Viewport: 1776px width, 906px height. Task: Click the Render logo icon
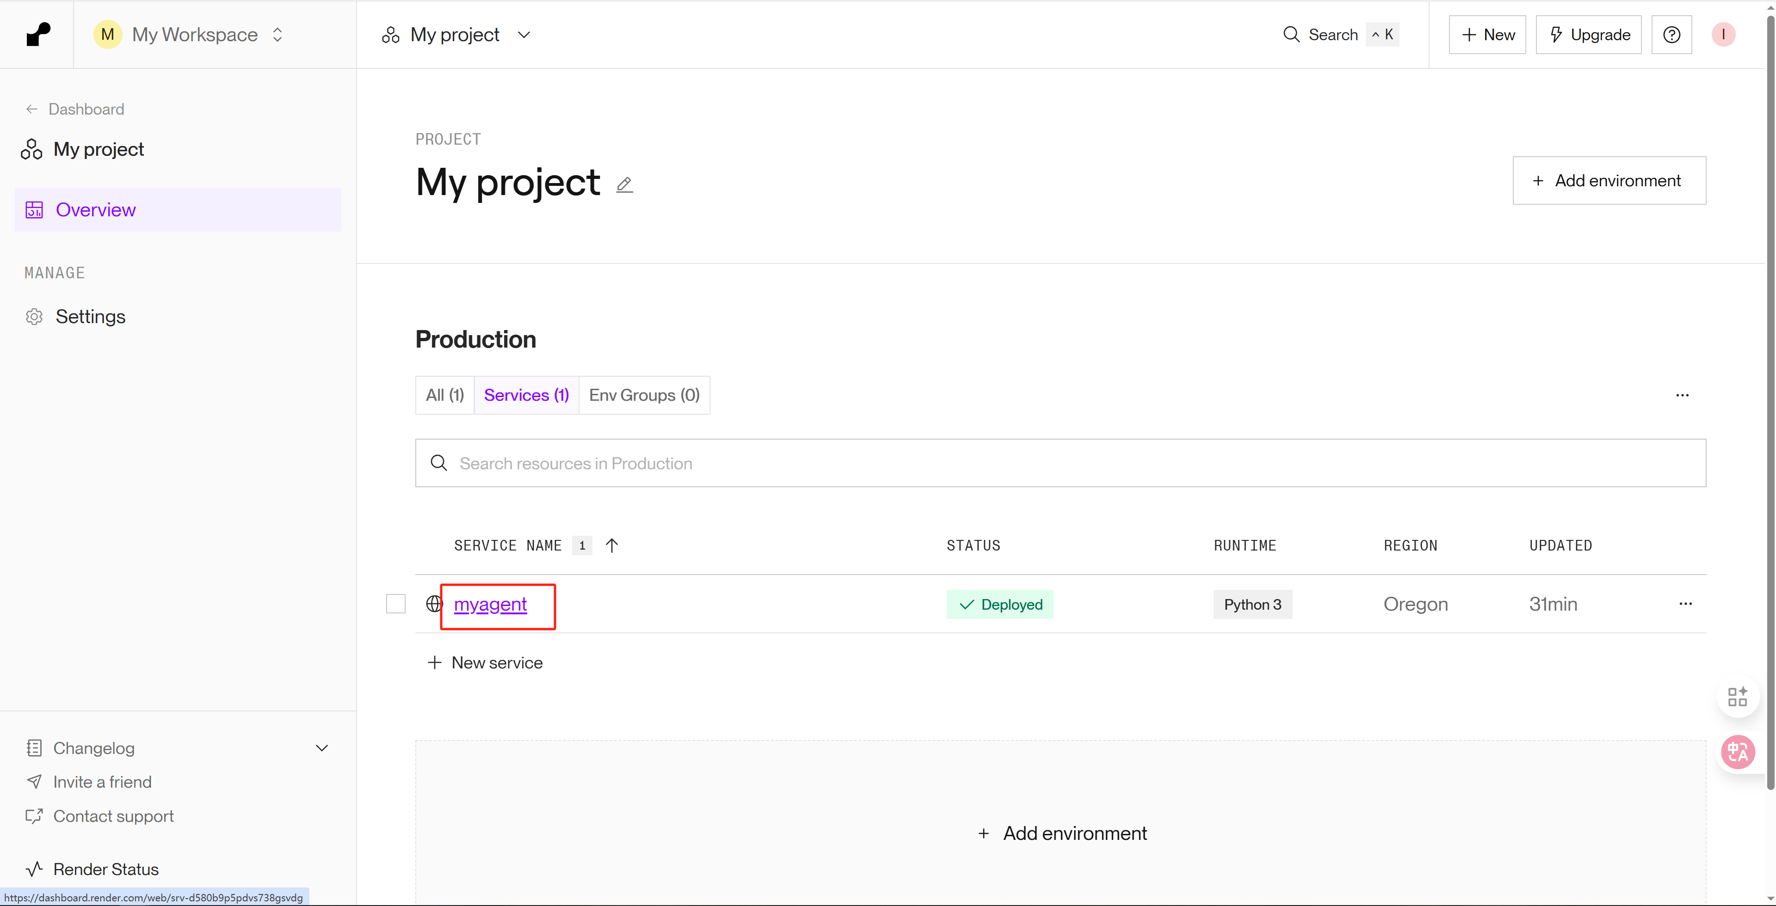[x=38, y=35]
